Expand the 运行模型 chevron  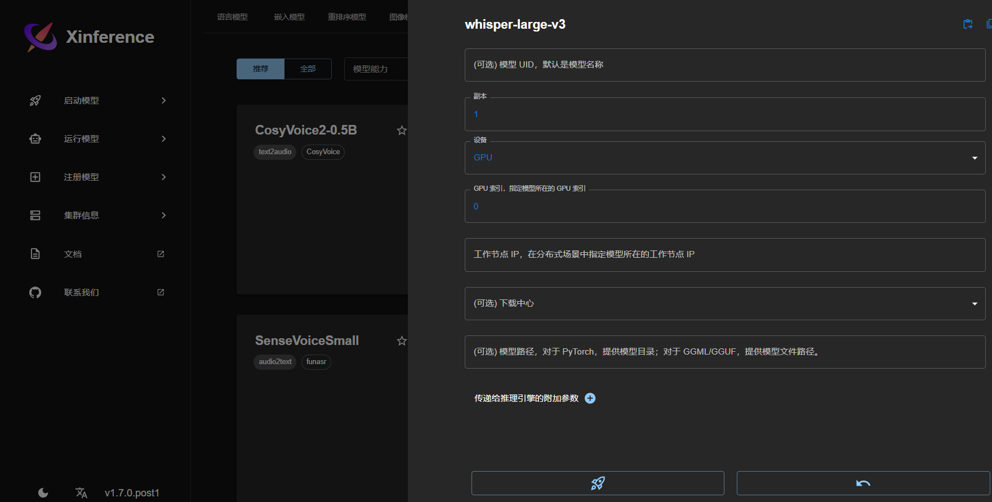[164, 138]
